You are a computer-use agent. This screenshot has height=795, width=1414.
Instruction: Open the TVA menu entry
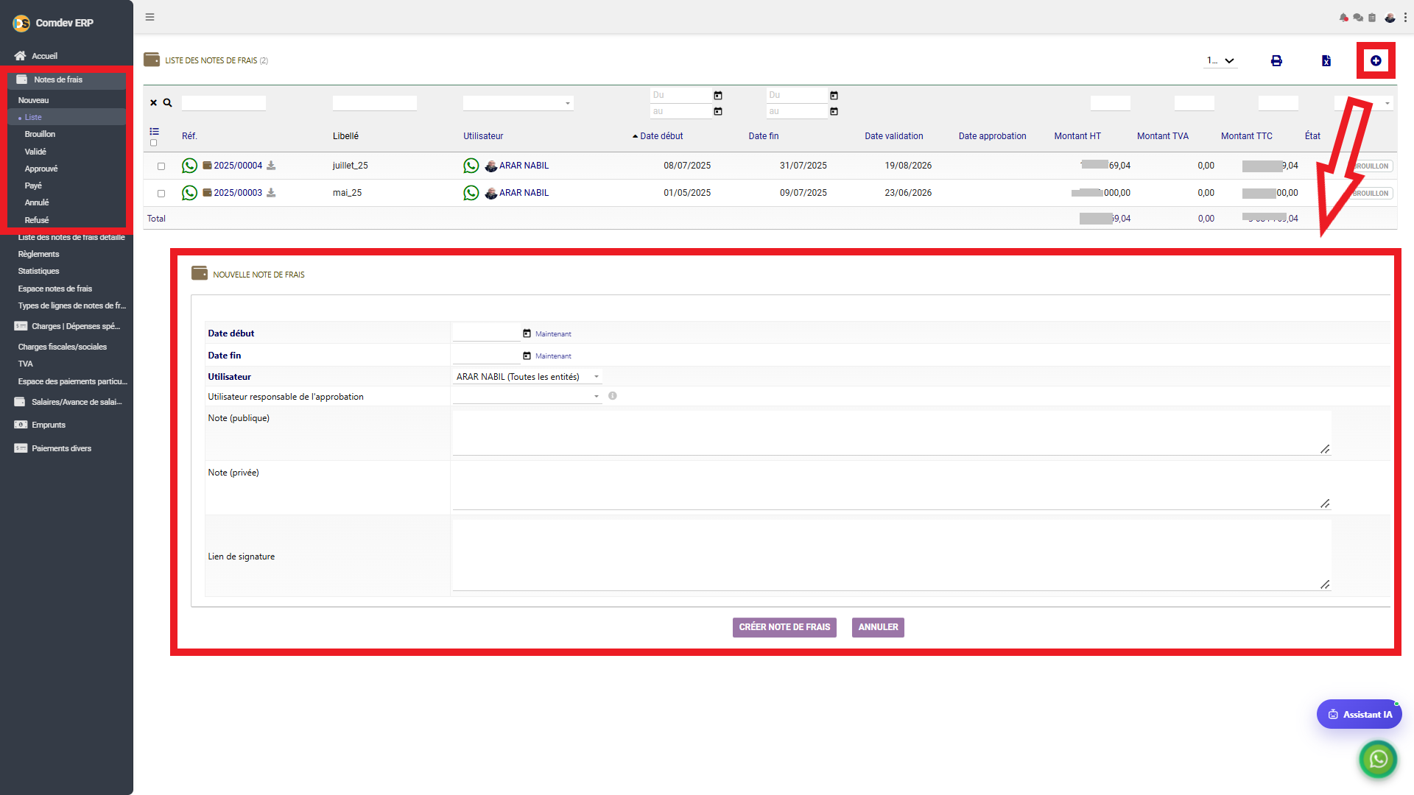pos(25,364)
